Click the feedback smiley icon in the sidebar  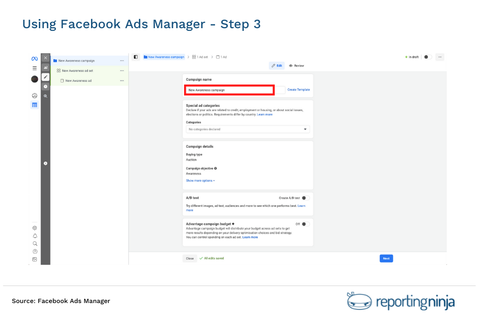(x=34, y=96)
